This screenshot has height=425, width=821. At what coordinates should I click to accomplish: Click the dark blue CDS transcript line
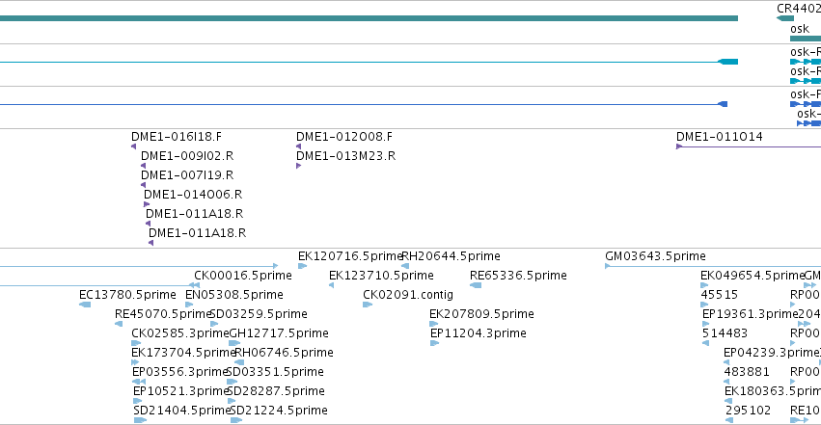coord(364,104)
